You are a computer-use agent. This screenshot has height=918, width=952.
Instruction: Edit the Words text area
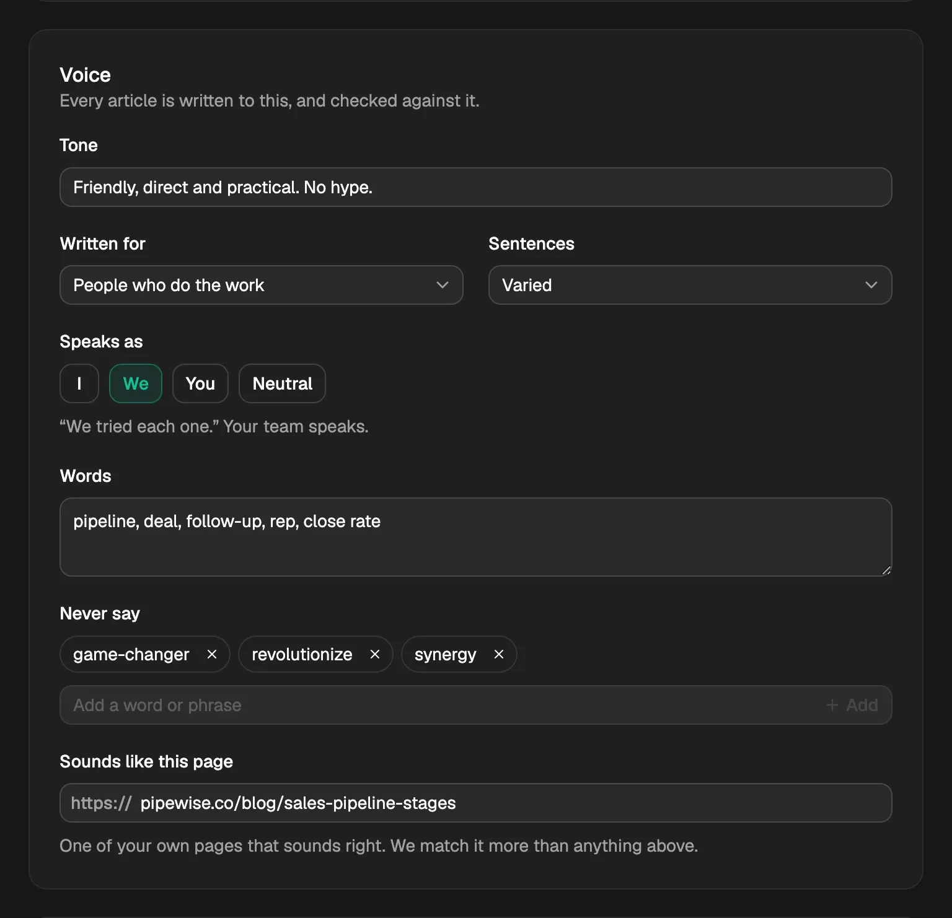pyautogui.click(x=476, y=537)
